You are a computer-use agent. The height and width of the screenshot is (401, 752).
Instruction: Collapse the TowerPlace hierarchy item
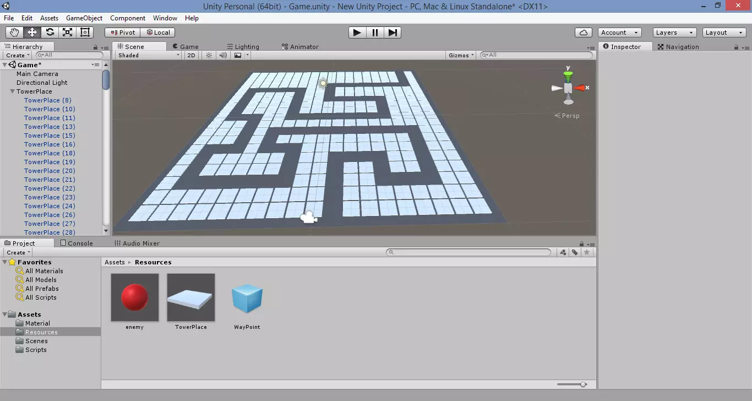pos(12,91)
